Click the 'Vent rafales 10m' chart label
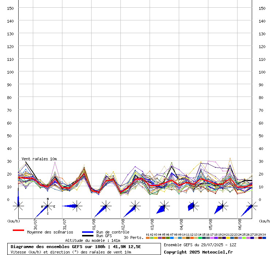 (39, 159)
